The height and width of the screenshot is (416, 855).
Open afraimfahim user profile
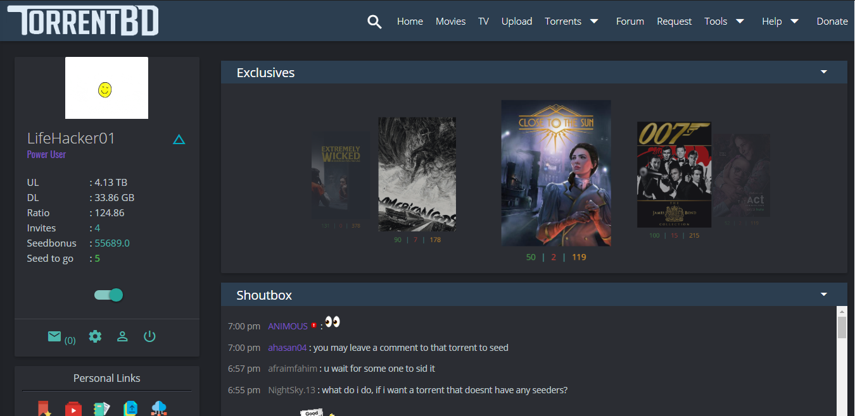[x=293, y=369]
